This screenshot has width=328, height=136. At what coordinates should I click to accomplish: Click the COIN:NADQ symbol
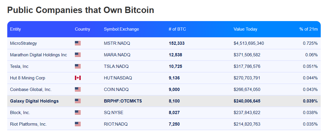tap(116, 90)
